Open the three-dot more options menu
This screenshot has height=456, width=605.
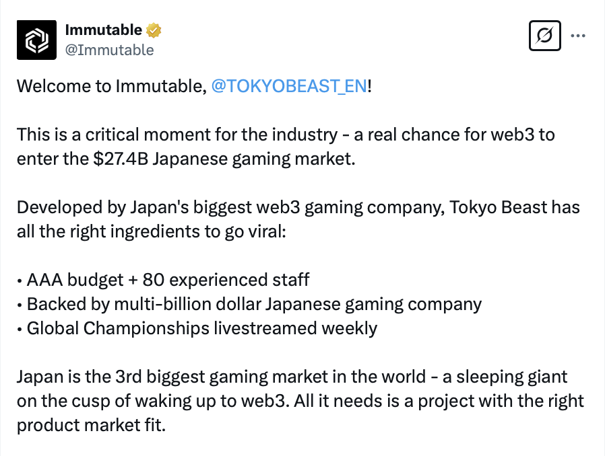[578, 36]
